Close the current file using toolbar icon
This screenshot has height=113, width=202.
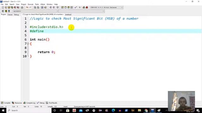pos(15,8)
